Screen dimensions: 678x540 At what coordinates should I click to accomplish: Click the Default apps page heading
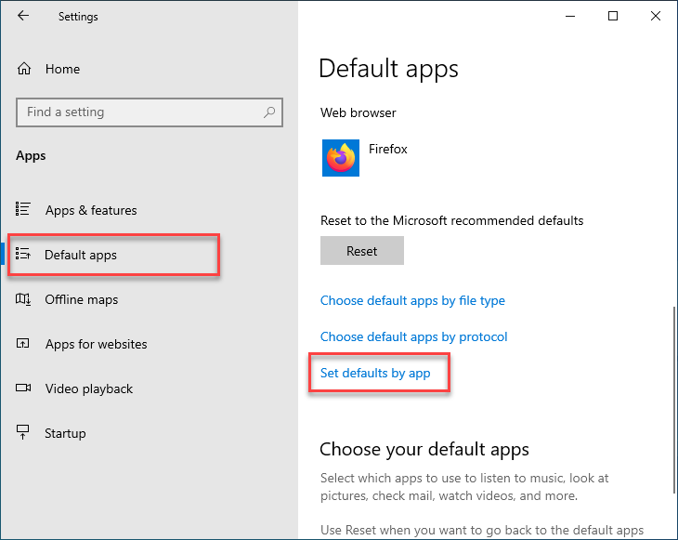coord(388,69)
